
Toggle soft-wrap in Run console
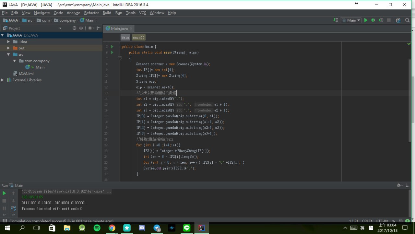(x=13, y=208)
